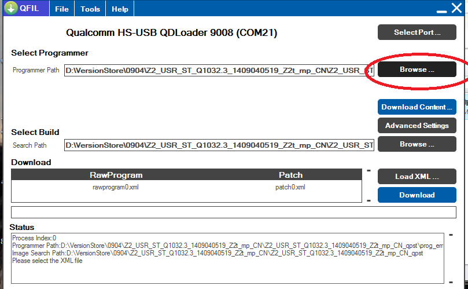Image resolution: width=468 pixels, height=289 pixels.
Task: Open Advanced Settings
Action: [417, 126]
